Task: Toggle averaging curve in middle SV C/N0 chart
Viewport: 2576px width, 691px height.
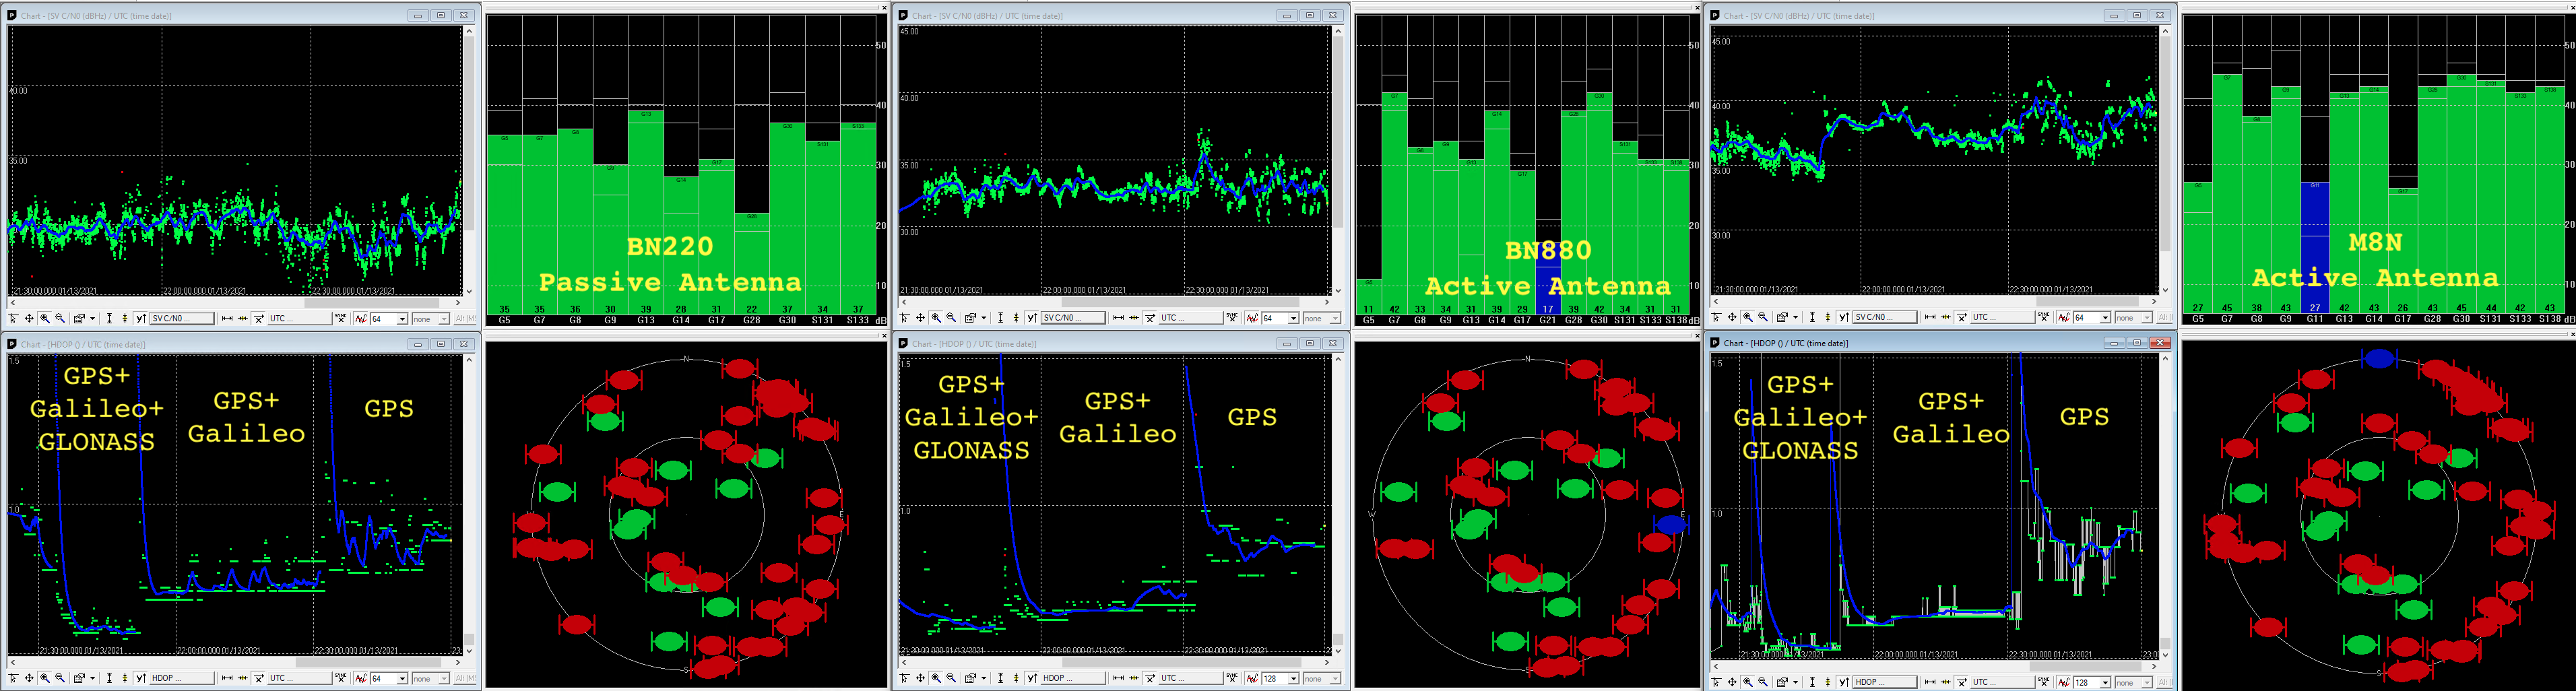Action: point(1253,318)
